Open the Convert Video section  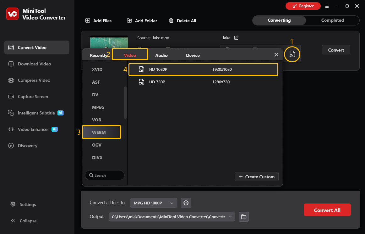click(x=37, y=47)
